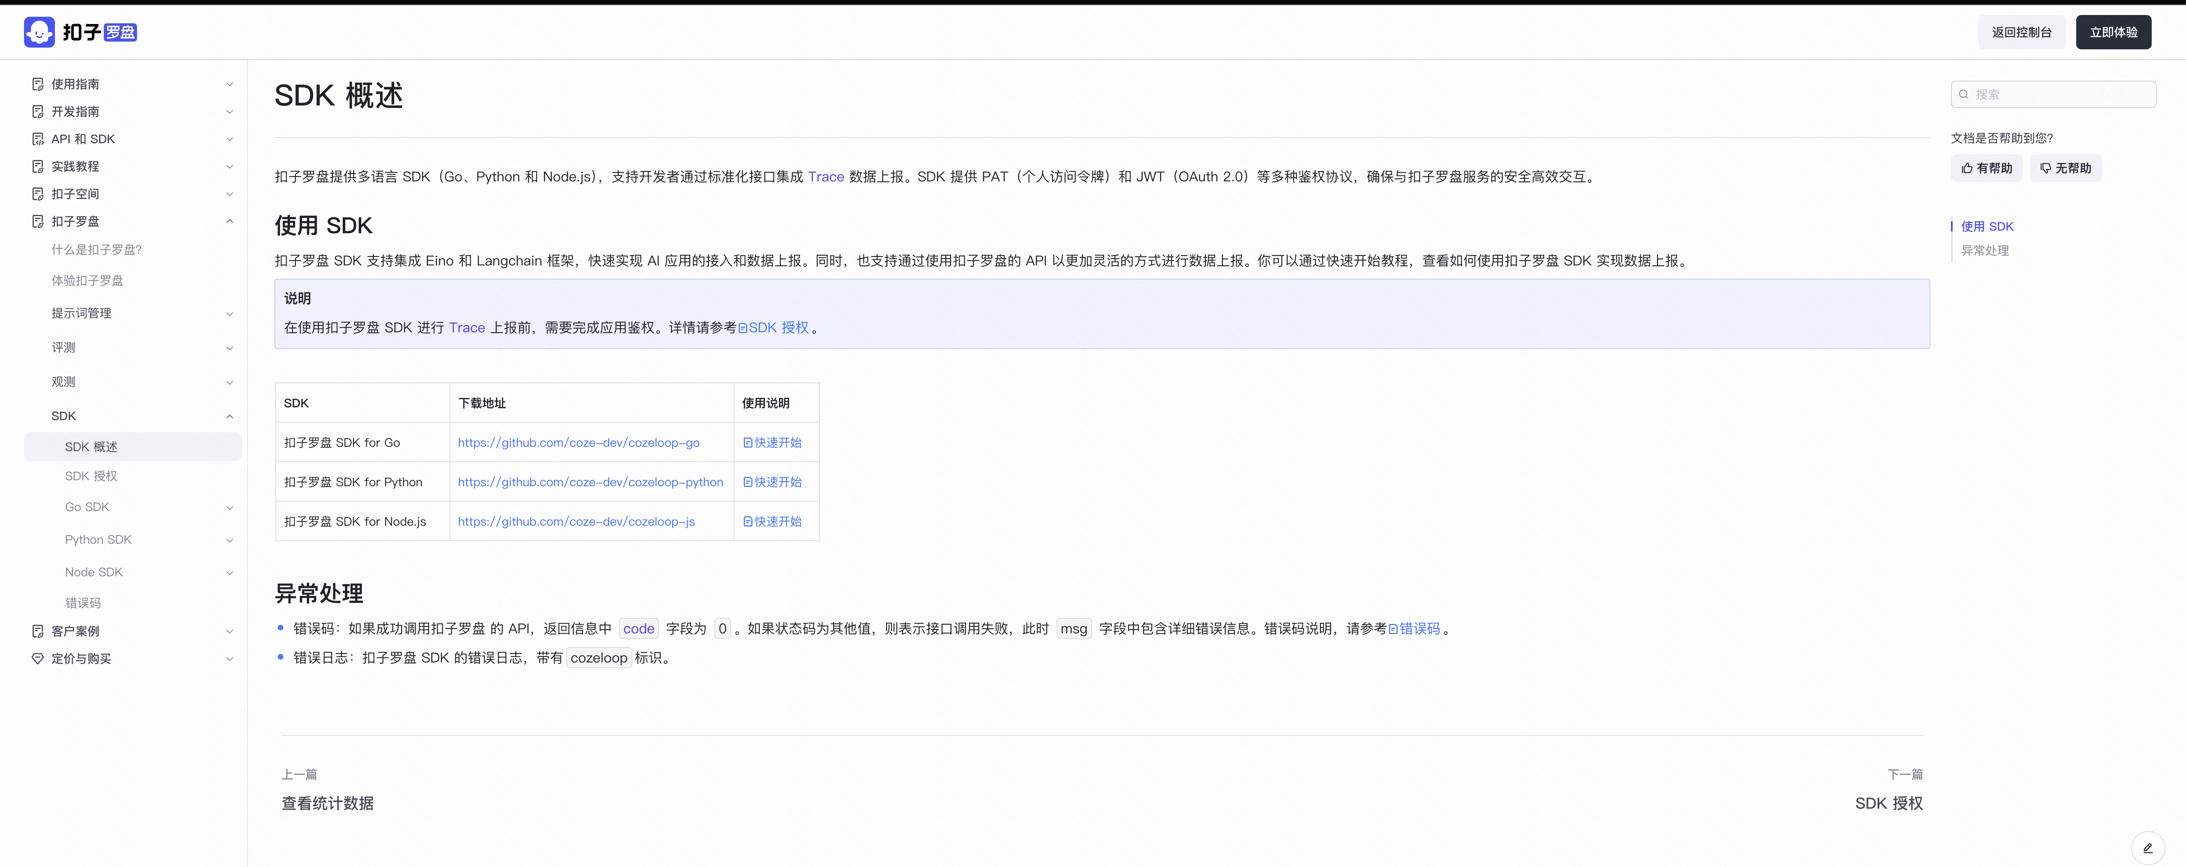
Task: Expand the 提示词管理 section
Action: point(229,314)
